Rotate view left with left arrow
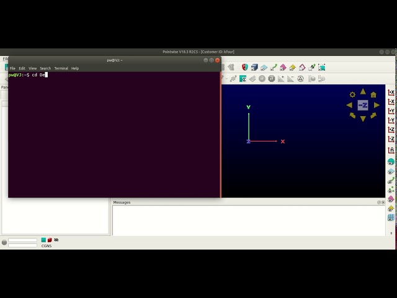 (x=349, y=105)
